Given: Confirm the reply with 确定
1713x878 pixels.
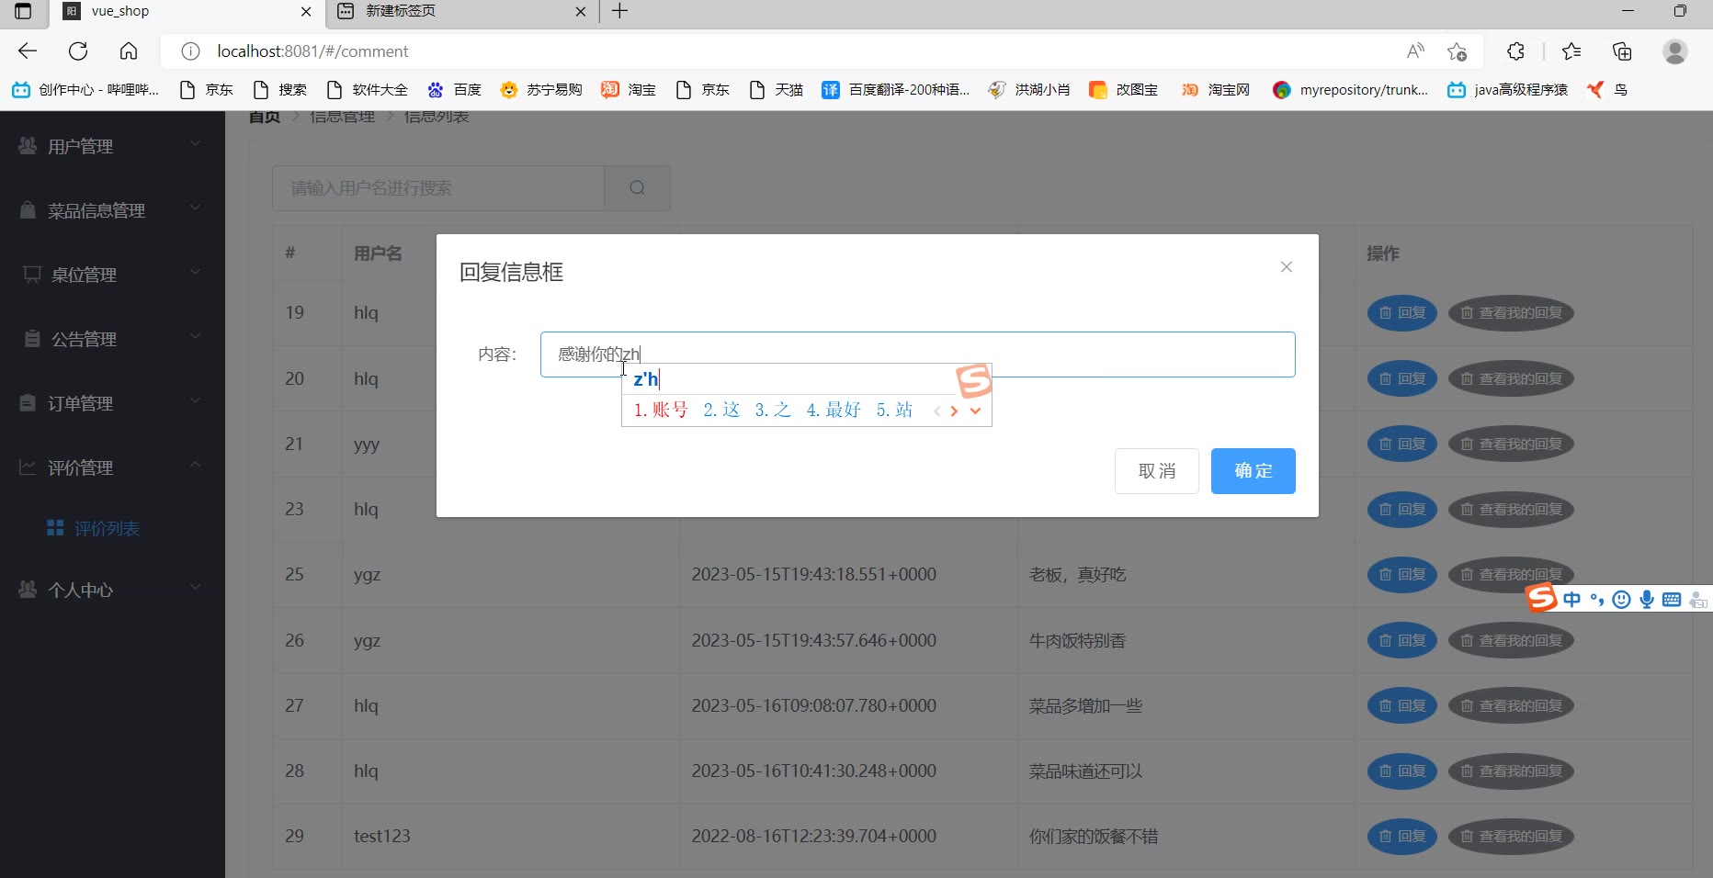Looking at the screenshot, I should pos(1254,471).
